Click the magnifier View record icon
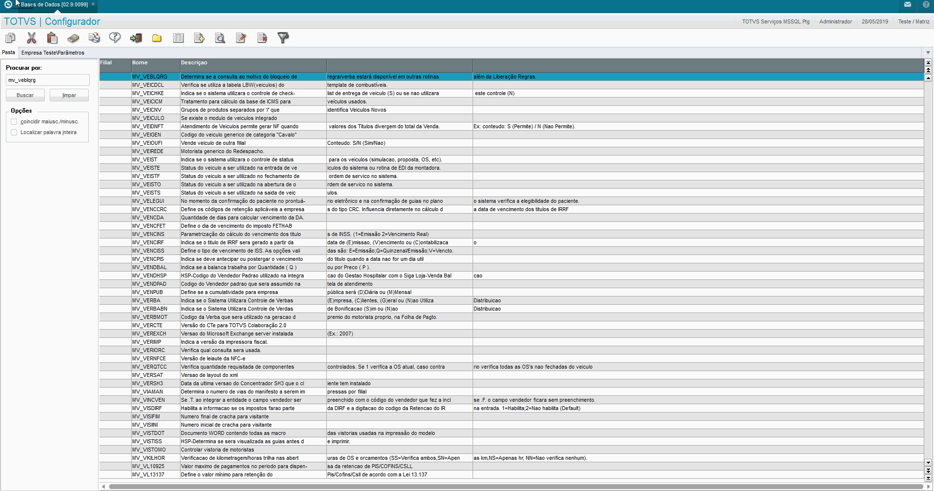934x491 pixels. 220,38
